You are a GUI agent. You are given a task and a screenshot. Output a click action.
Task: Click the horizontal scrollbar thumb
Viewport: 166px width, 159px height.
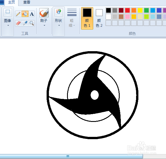tap(71, 156)
